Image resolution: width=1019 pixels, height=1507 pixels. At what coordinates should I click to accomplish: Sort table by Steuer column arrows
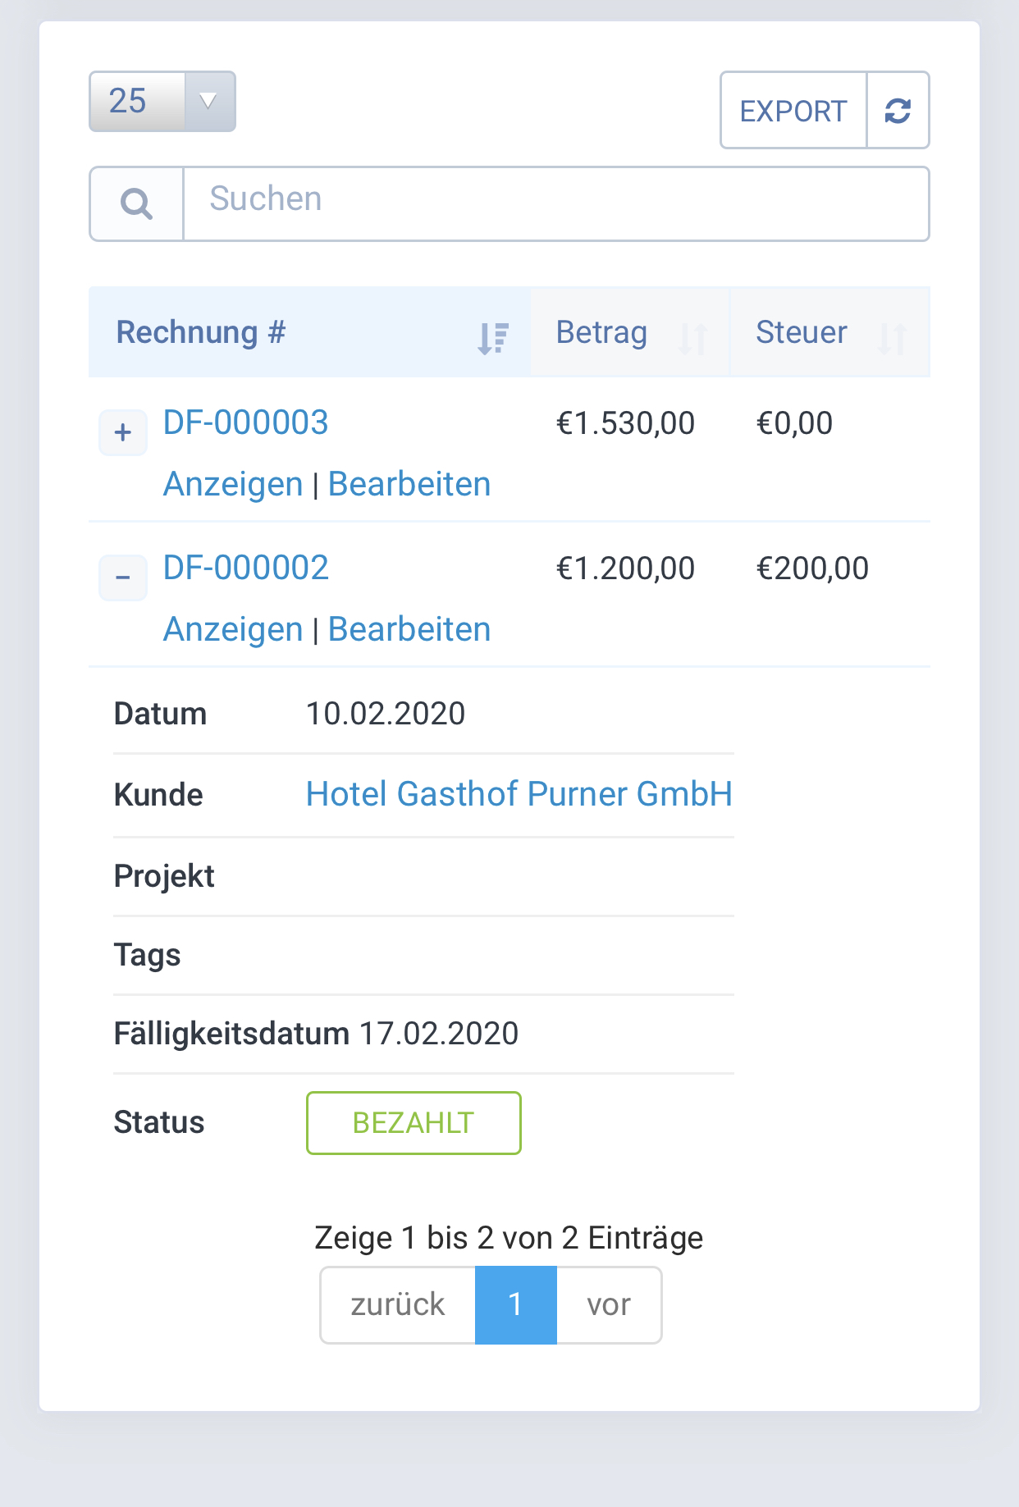coord(893,337)
